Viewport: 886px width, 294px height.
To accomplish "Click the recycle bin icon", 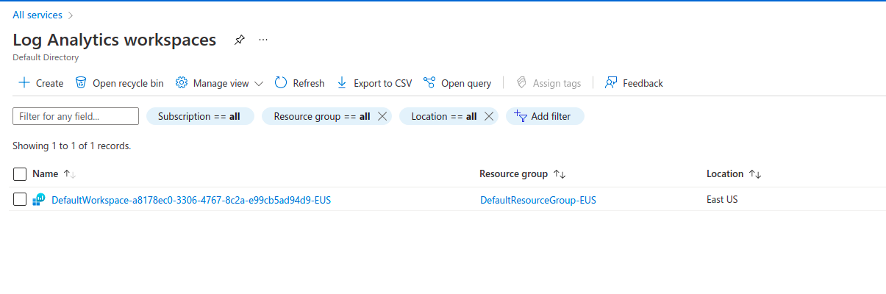I will tap(82, 83).
